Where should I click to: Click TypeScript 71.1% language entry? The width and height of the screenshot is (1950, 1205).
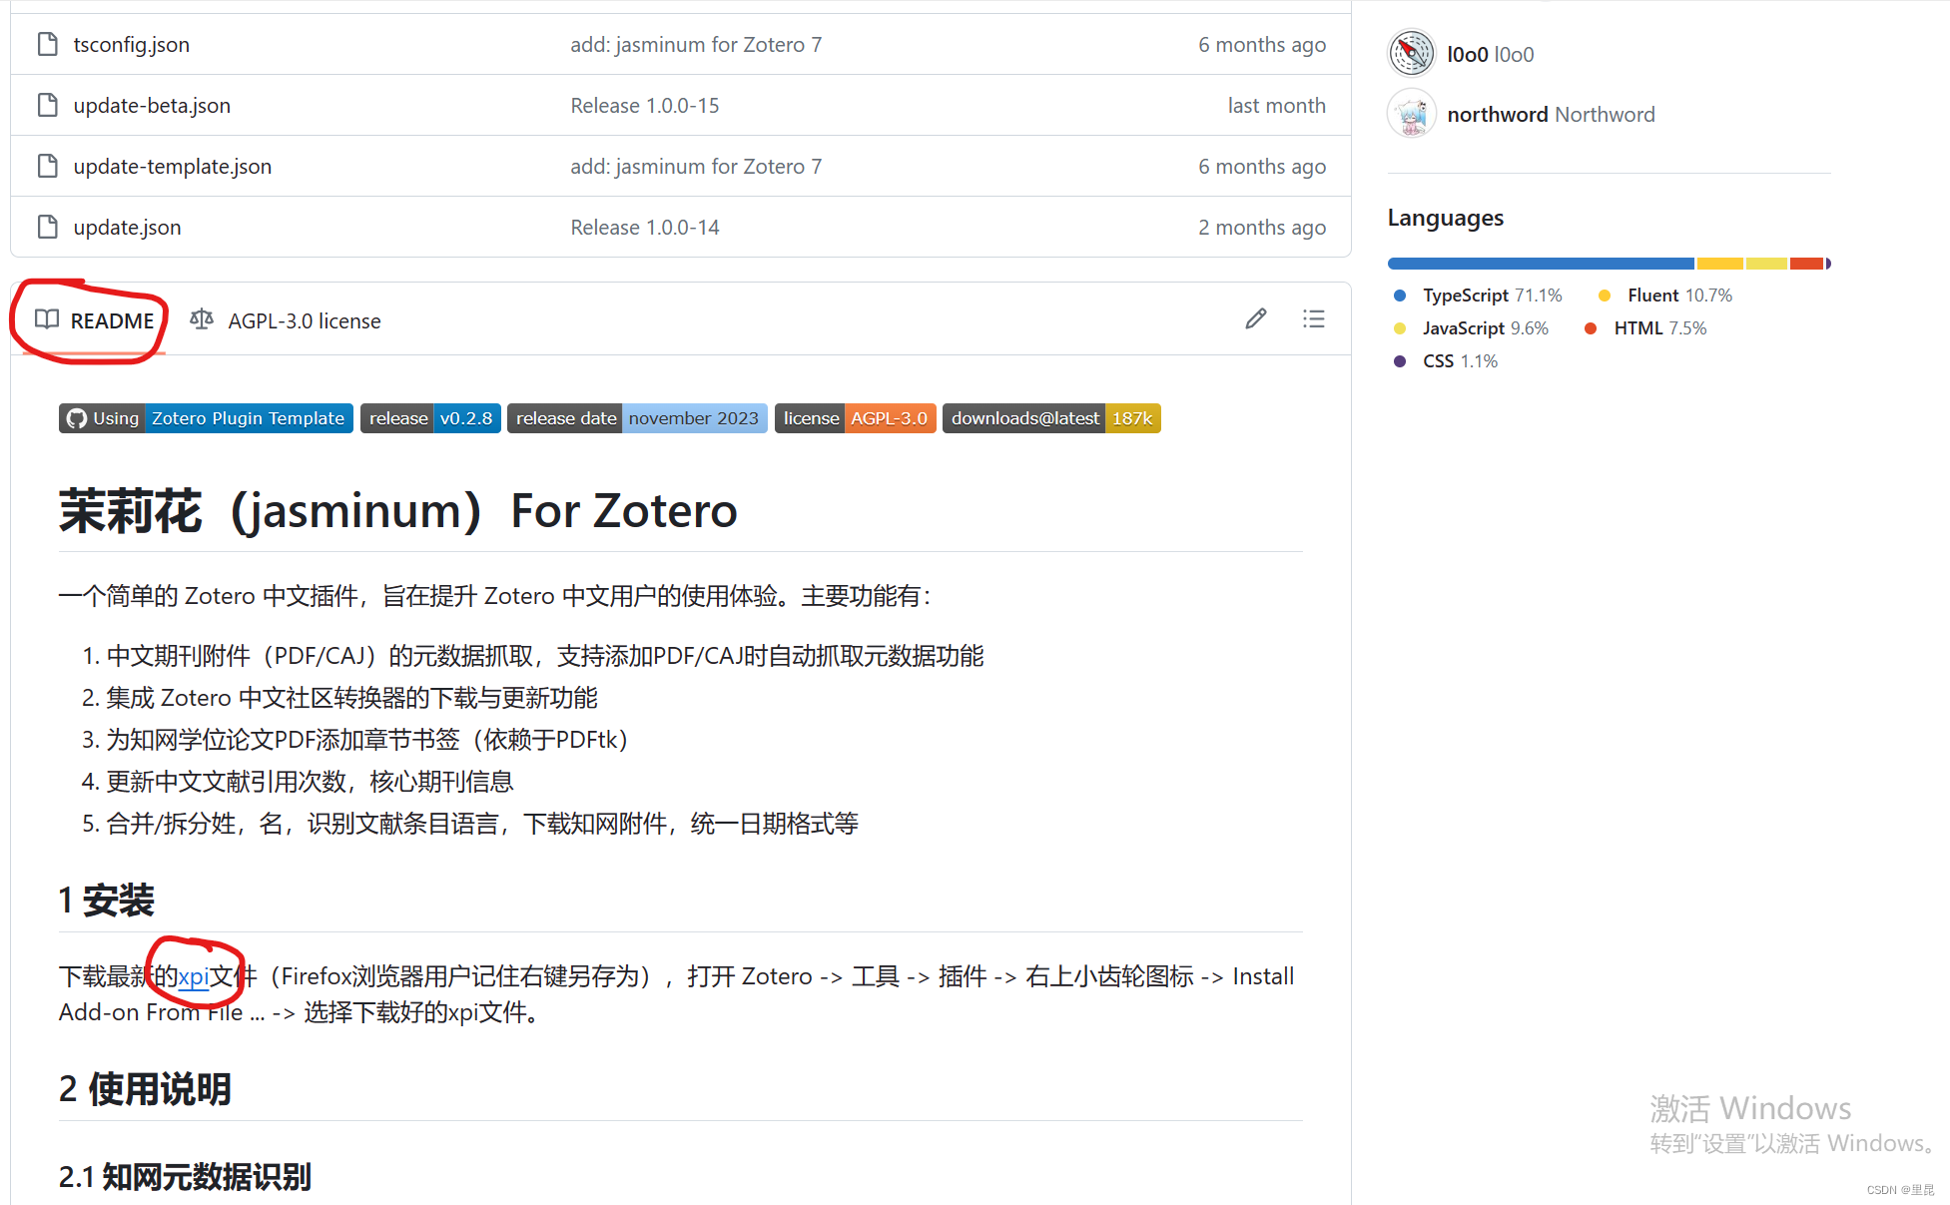1478,295
